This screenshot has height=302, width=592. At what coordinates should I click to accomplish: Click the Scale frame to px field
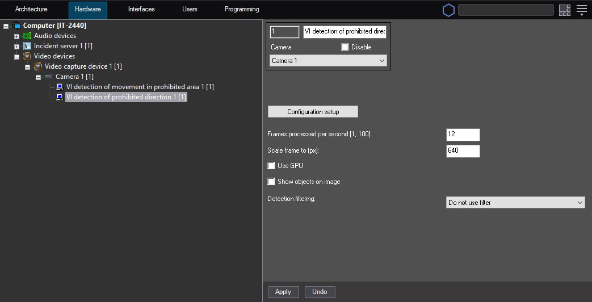click(463, 151)
